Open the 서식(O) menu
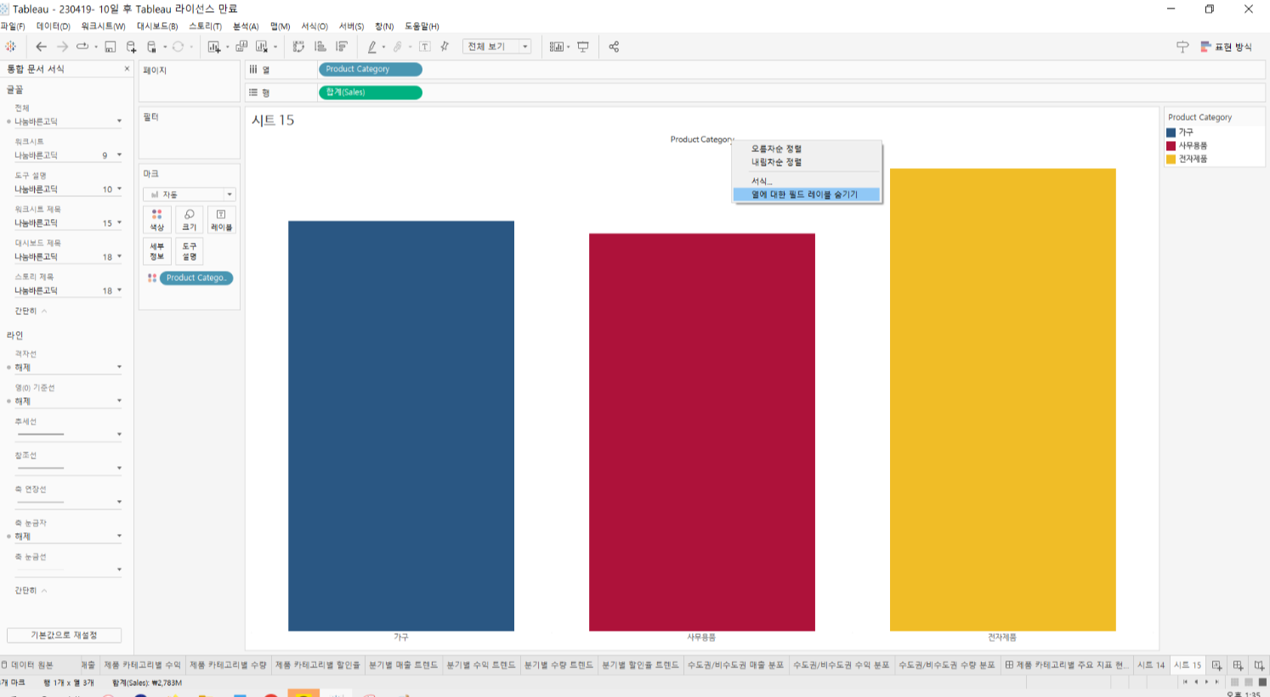 coord(315,26)
